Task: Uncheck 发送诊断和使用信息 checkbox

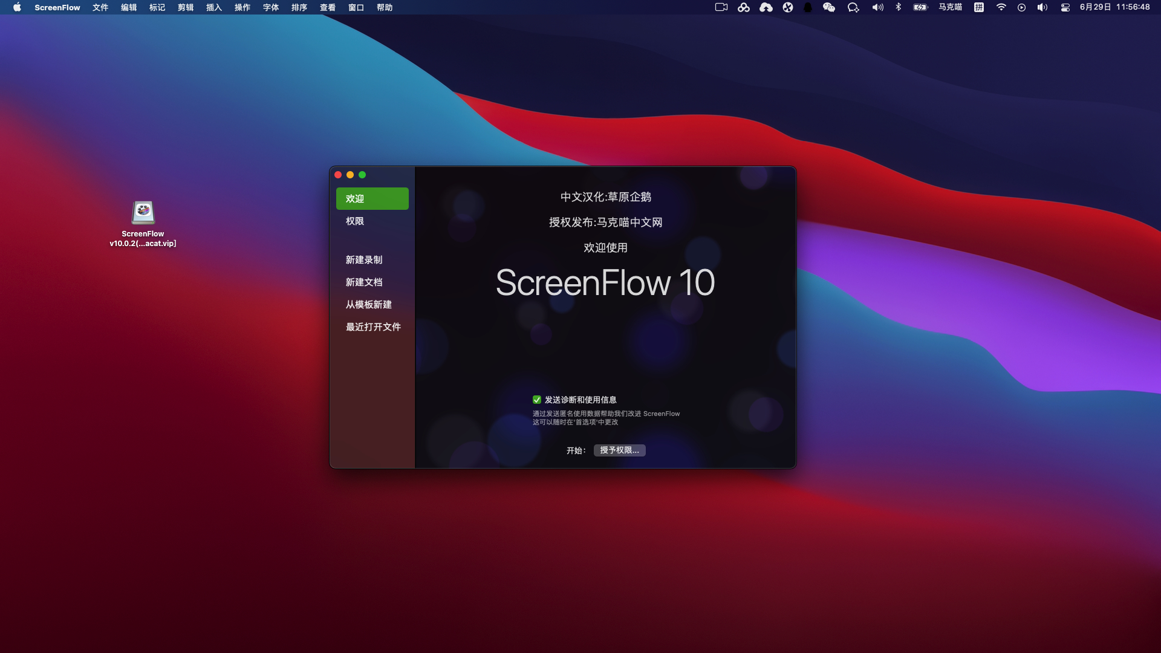Action: [537, 400]
